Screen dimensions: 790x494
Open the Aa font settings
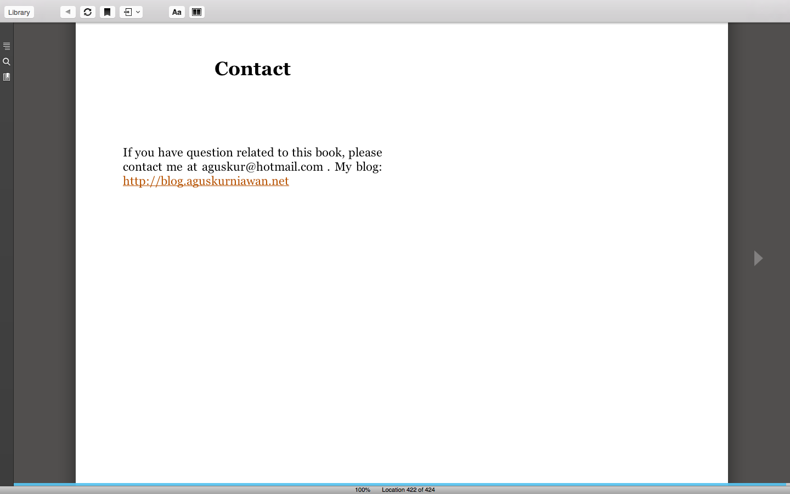pyautogui.click(x=177, y=12)
